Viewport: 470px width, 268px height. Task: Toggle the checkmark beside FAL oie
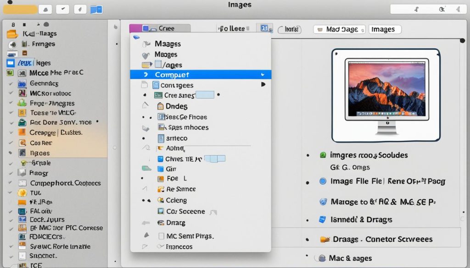[x=11, y=212]
